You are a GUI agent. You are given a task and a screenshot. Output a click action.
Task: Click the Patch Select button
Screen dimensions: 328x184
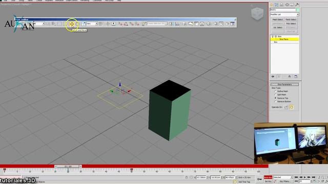click(x=291, y=19)
